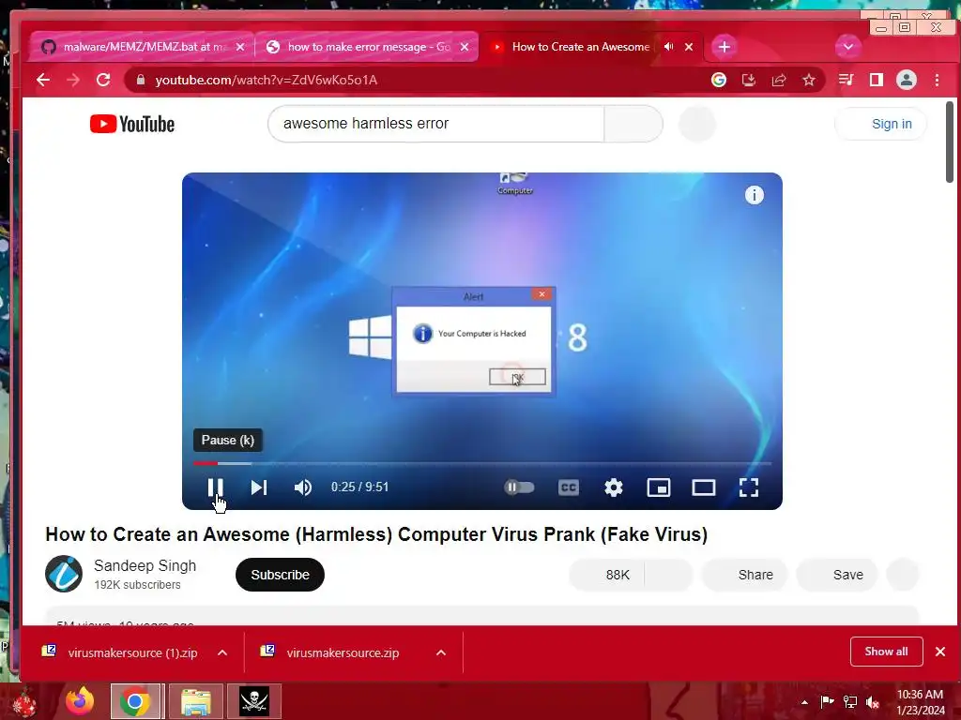Expand options for virusmakersource.zip
Image resolution: width=961 pixels, height=720 pixels.
pos(441,653)
